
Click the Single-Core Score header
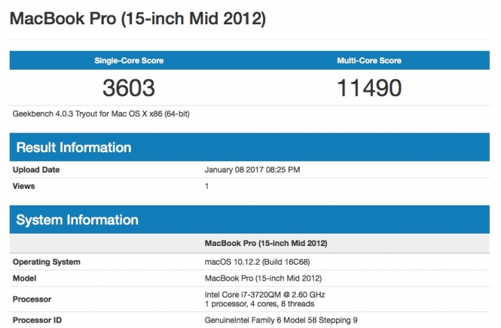pos(129,60)
